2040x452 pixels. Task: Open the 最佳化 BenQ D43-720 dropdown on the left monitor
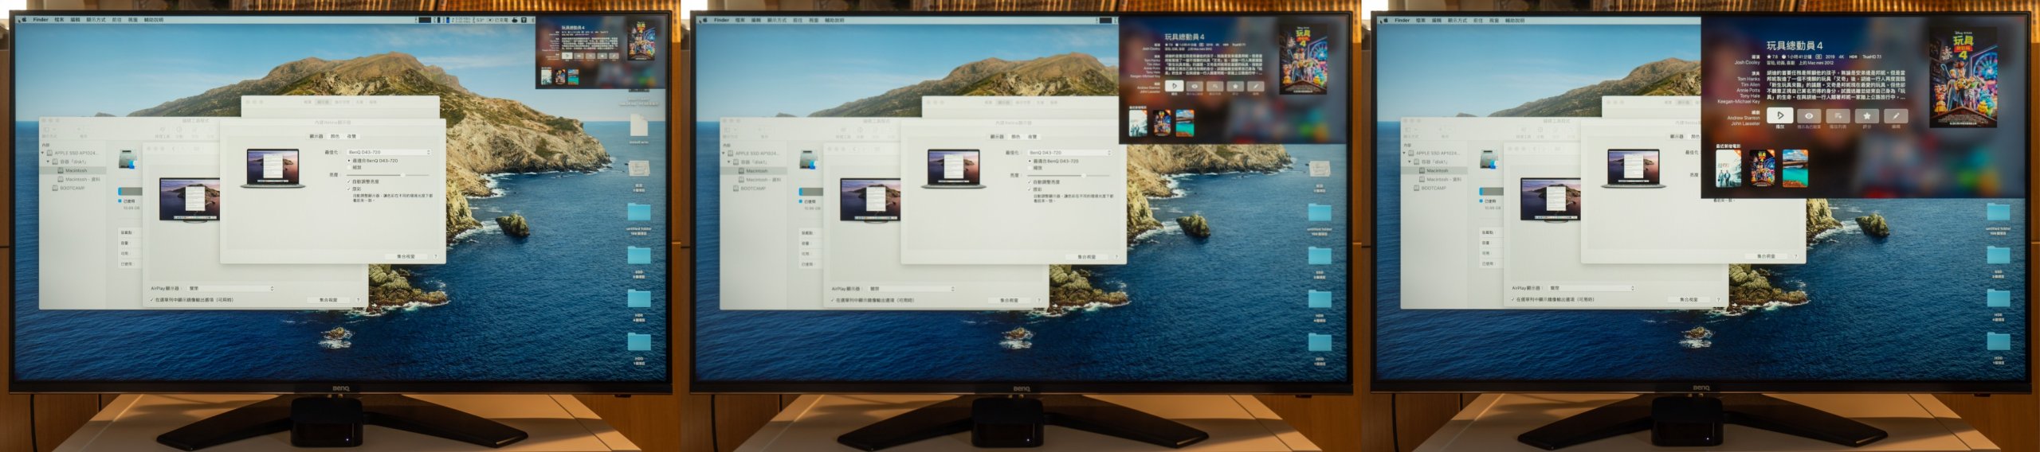[389, 152]
